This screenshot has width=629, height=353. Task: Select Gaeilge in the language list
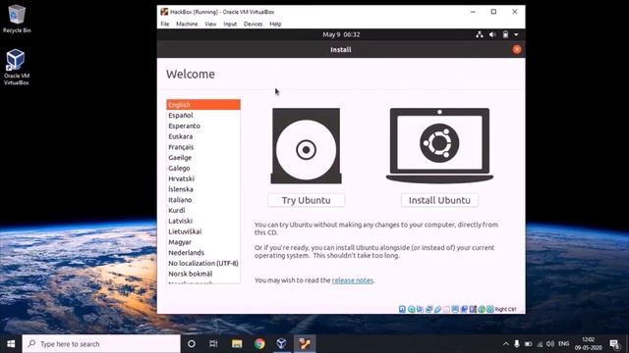click(203, 158)
